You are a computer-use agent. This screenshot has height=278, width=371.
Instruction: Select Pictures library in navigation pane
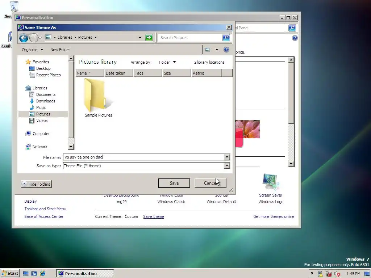[x=43, y=114]
